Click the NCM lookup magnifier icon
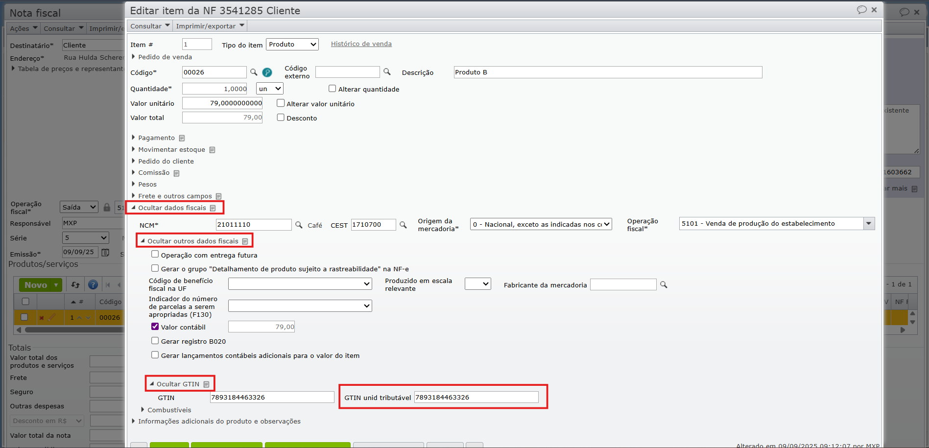 point(299,225)
